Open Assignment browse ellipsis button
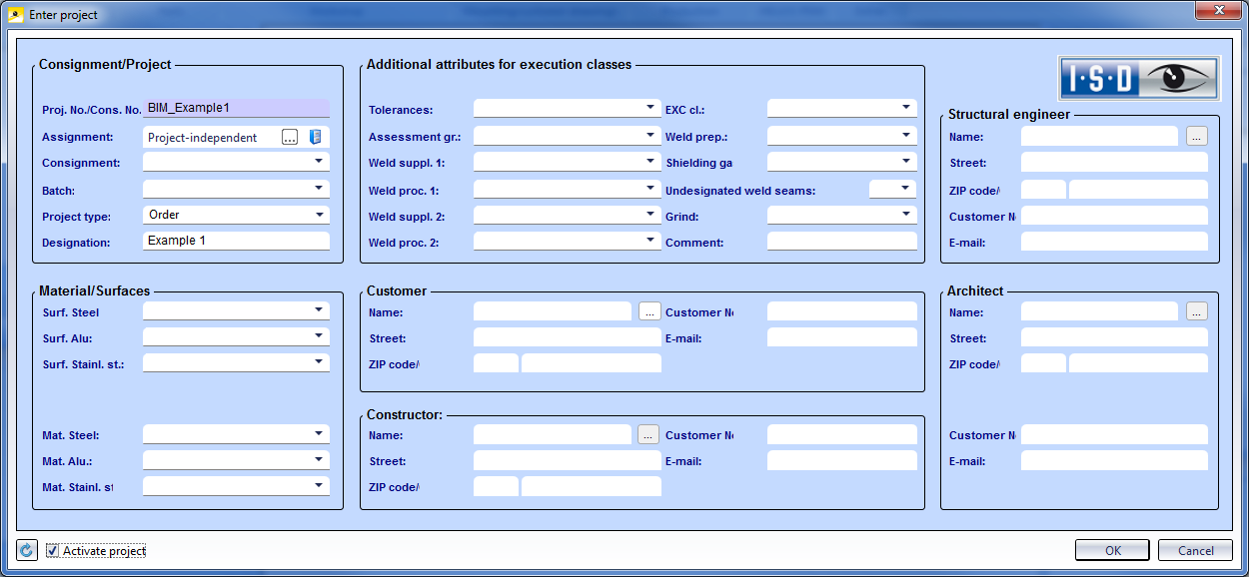This screenshot has height=577, width=1249. (290, 138)
